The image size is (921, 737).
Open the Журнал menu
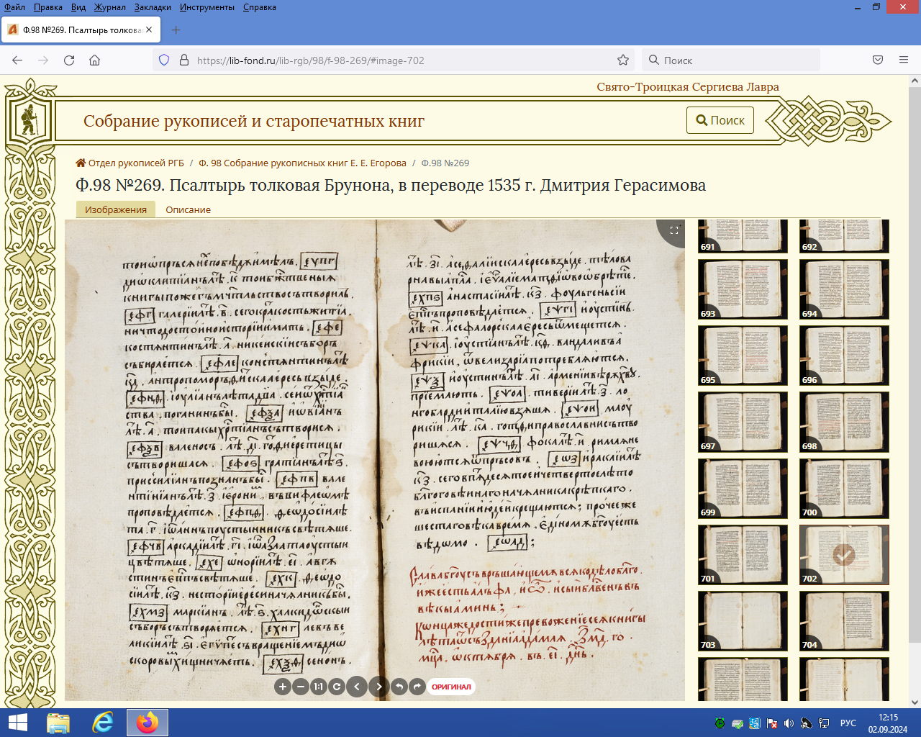coord(109,7)
